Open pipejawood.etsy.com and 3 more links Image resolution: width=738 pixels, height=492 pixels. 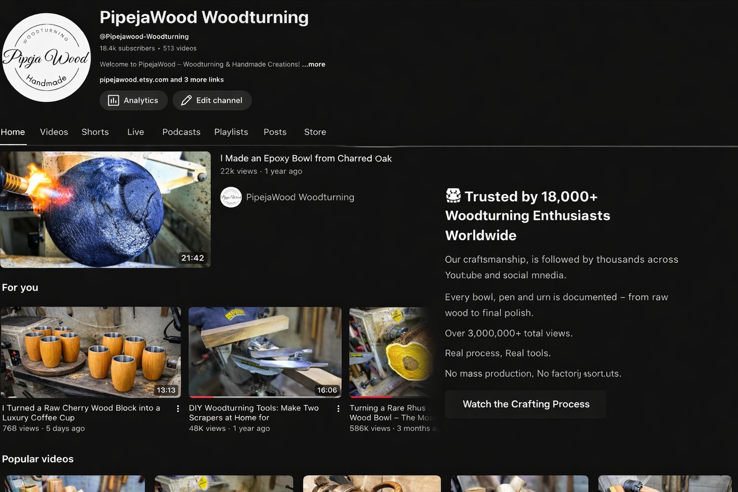(x=161, y=80)
